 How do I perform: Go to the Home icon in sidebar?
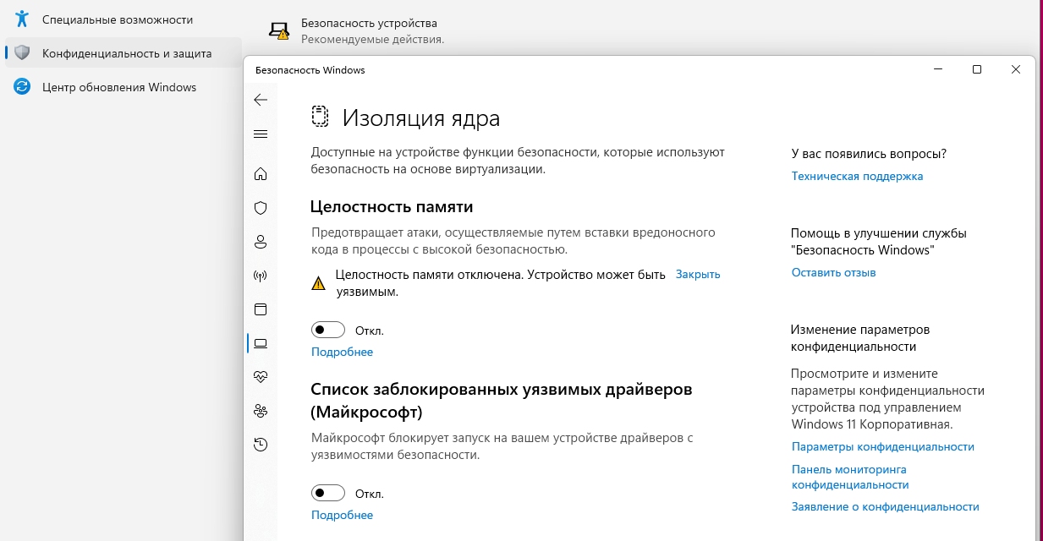coord(261,174)
